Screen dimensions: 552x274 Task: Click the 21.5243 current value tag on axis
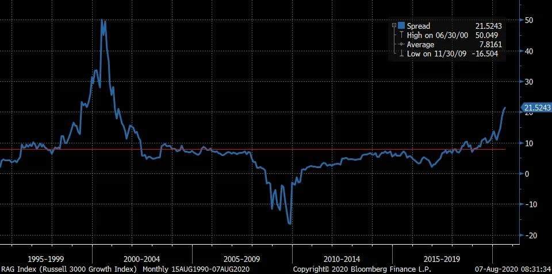(x=536, y=108)
